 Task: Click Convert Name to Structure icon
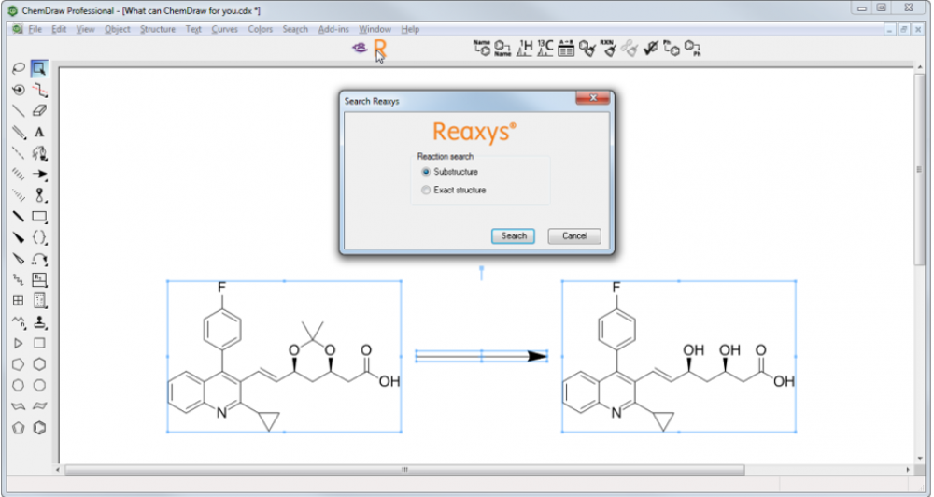(x=482, y=48)
